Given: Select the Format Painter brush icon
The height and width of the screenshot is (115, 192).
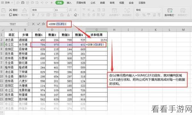Looking at the screenshot, I should tap(25, 10).
